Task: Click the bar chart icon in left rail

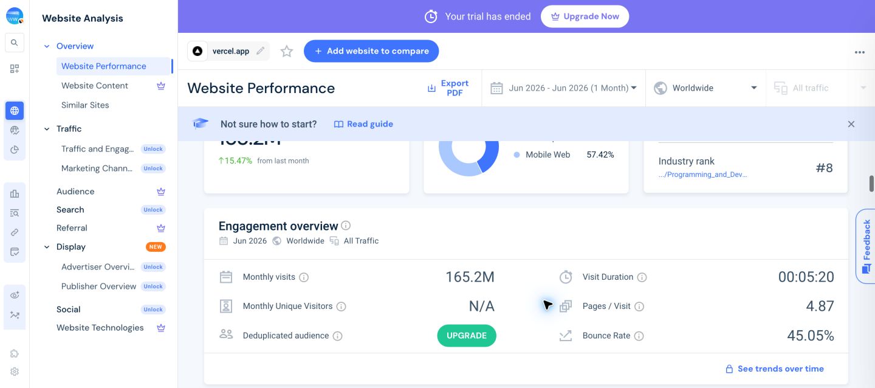Action: coord(15,193)
